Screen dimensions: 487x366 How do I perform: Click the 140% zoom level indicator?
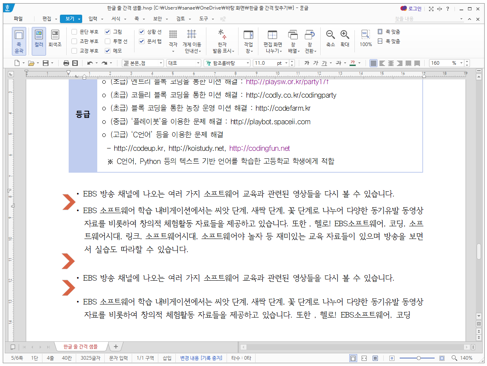coord(466,358)
